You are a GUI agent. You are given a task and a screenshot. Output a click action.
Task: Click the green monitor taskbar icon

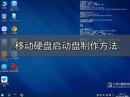(22, 95)
